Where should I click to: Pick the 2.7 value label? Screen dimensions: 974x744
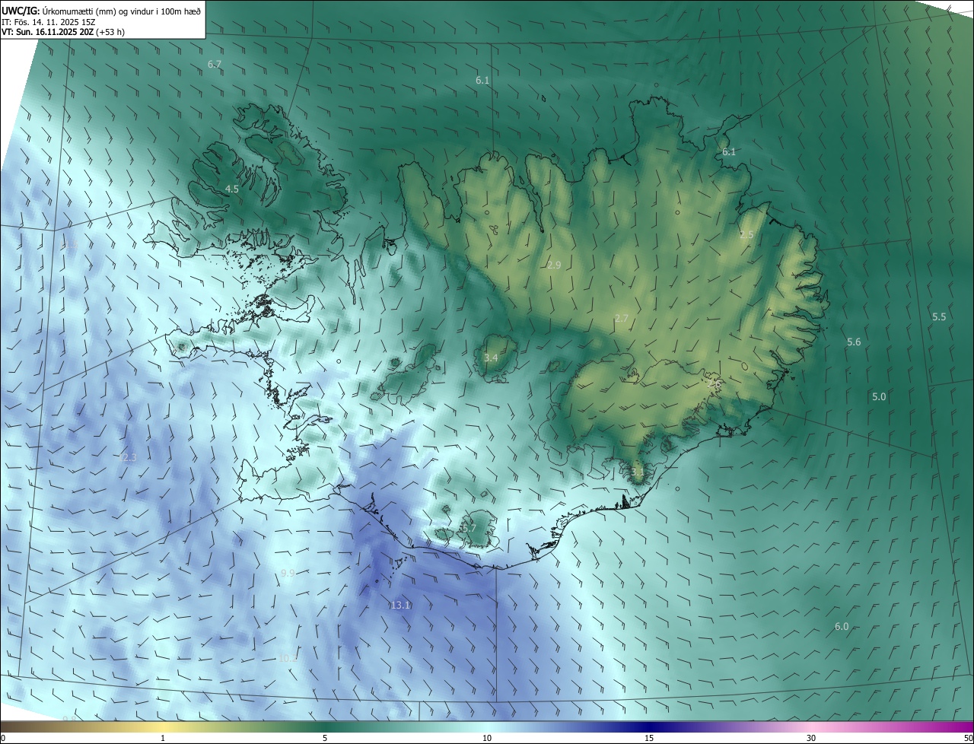coord(622,318)
